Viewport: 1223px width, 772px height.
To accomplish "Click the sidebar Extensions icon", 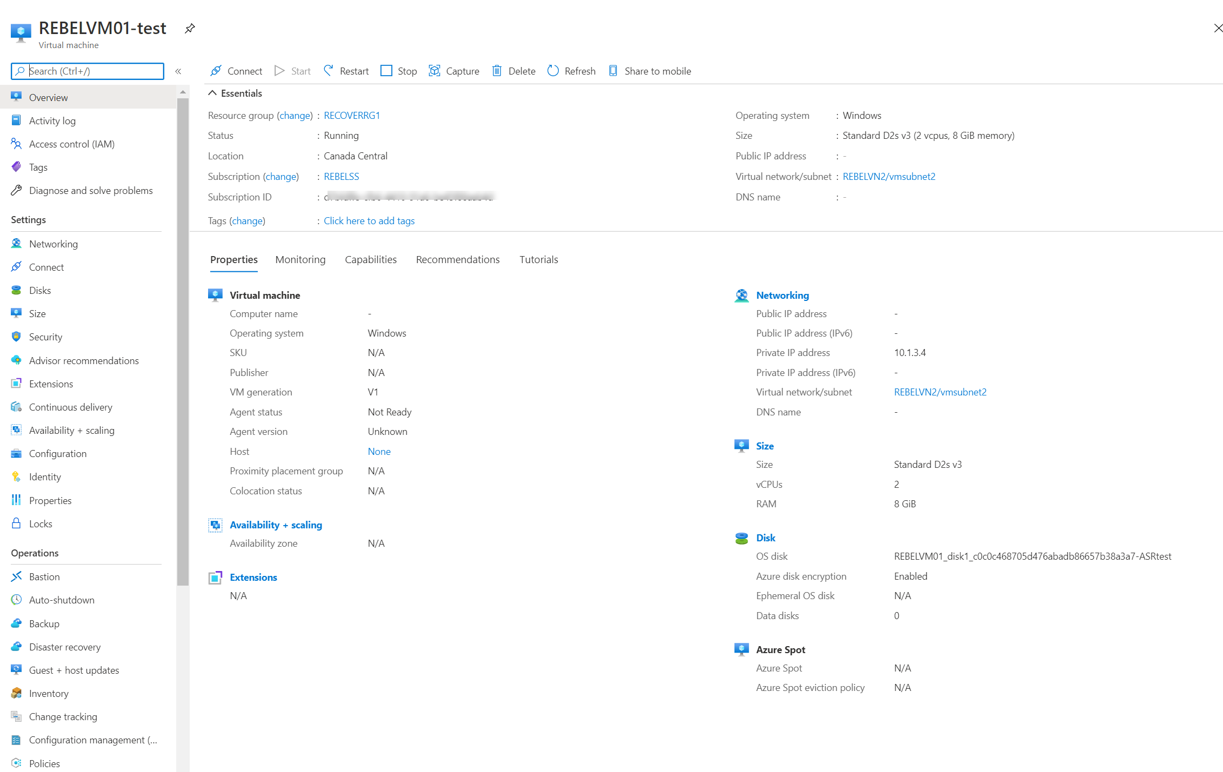I will pos(16,384).
